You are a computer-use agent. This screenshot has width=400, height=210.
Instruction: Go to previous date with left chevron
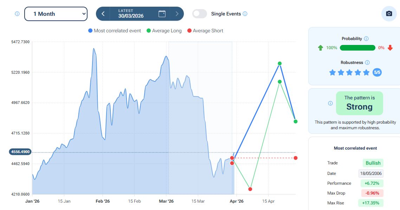(x=103, y=14)
